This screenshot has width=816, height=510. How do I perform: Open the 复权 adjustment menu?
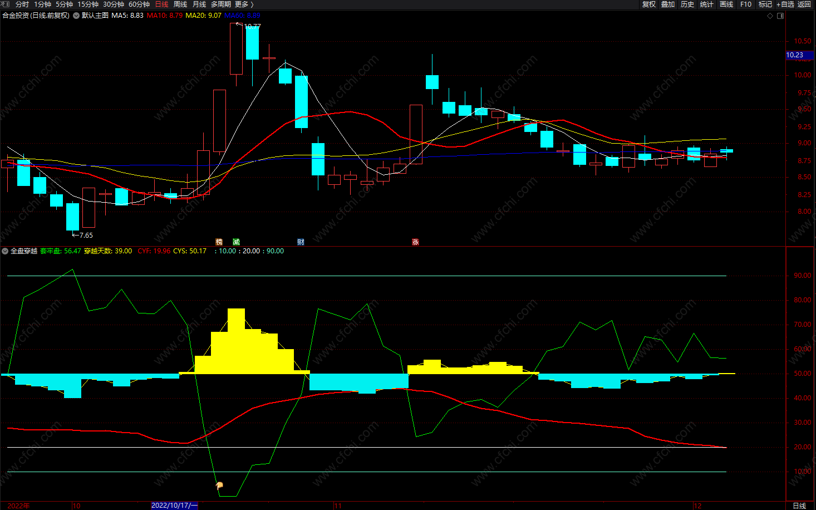click(649, 4)
